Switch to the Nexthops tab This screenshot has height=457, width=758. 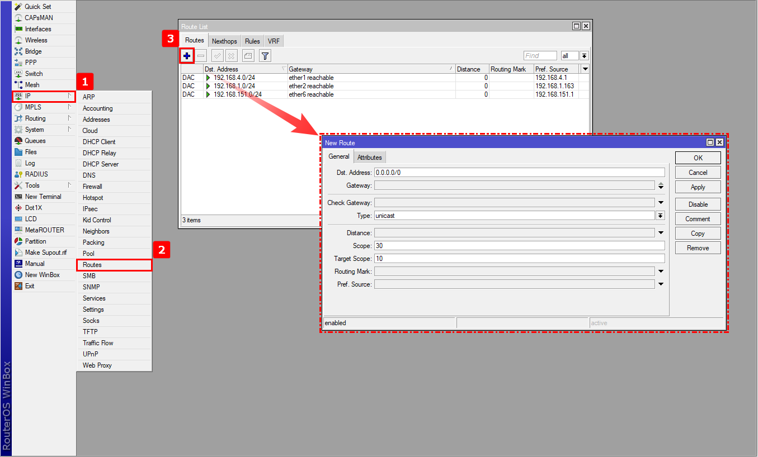pos(224,41)
